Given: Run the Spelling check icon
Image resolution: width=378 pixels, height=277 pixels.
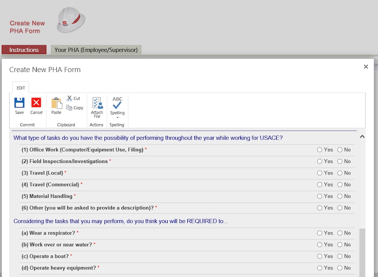Looking at the screenshot, I should coord(117,103).
